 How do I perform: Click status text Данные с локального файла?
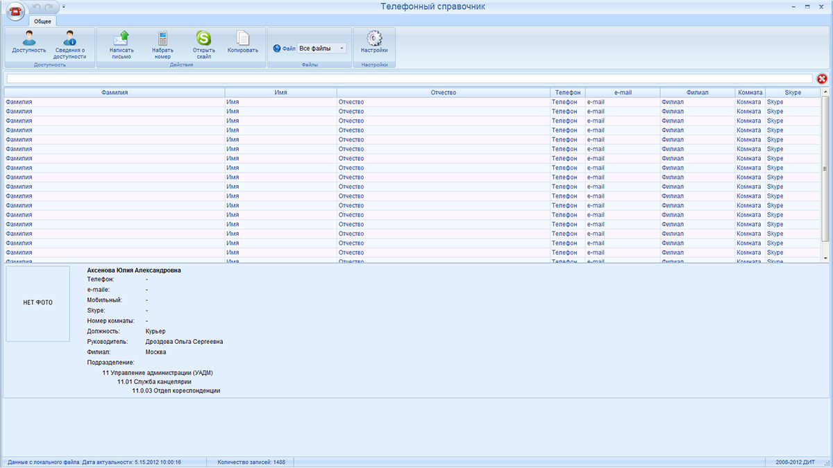(43, 462)
